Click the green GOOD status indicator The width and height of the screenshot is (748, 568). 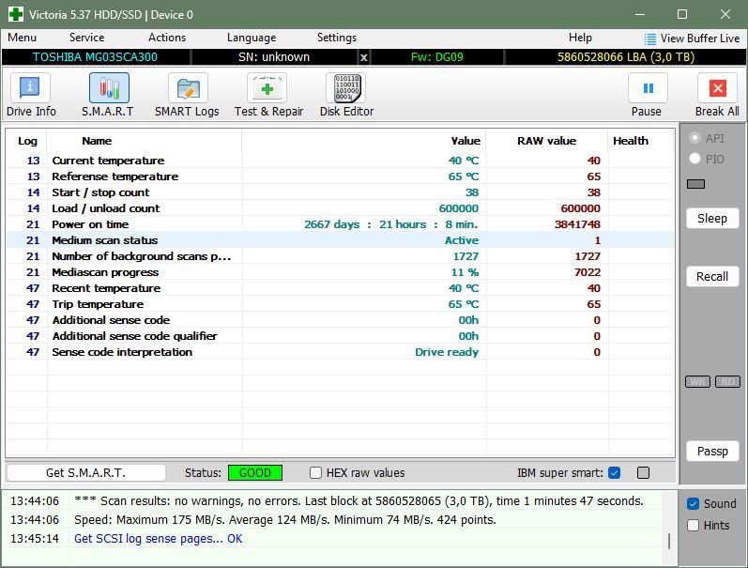tap(255, 473)
